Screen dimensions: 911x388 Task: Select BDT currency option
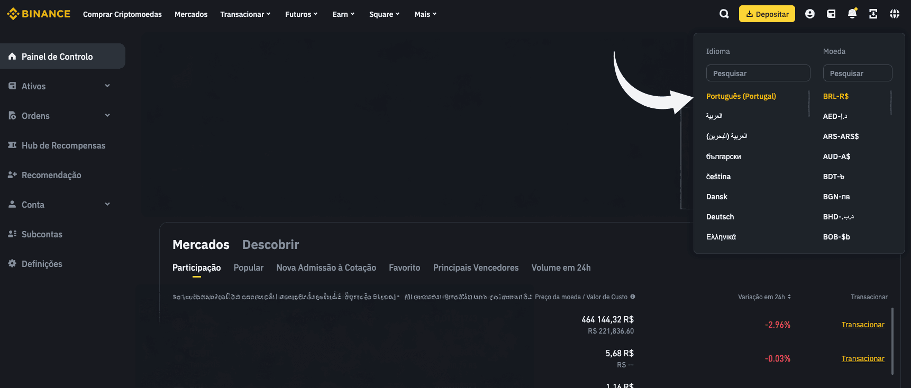[834, 177]
